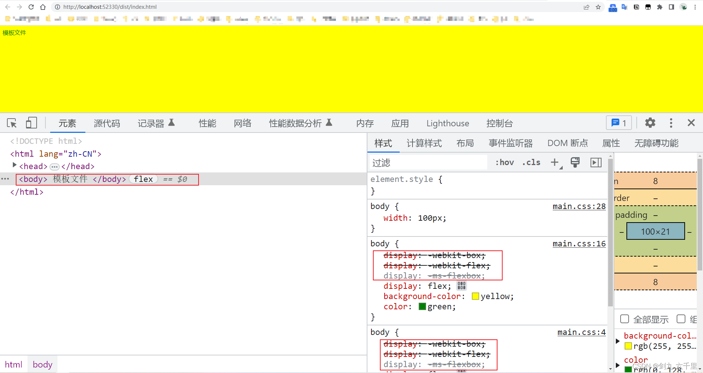703x373 pixels.
Task: Click the share page icon in address bar
Action: tap(587, 7)
